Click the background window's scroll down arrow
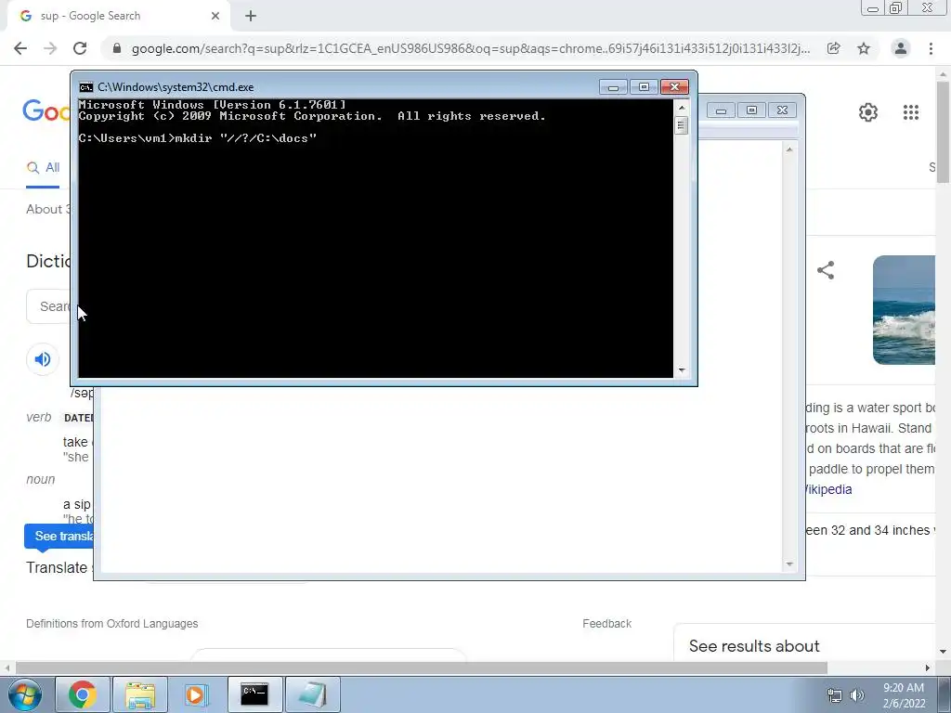This screenshot has width=951, height=713. coord(789,564)
